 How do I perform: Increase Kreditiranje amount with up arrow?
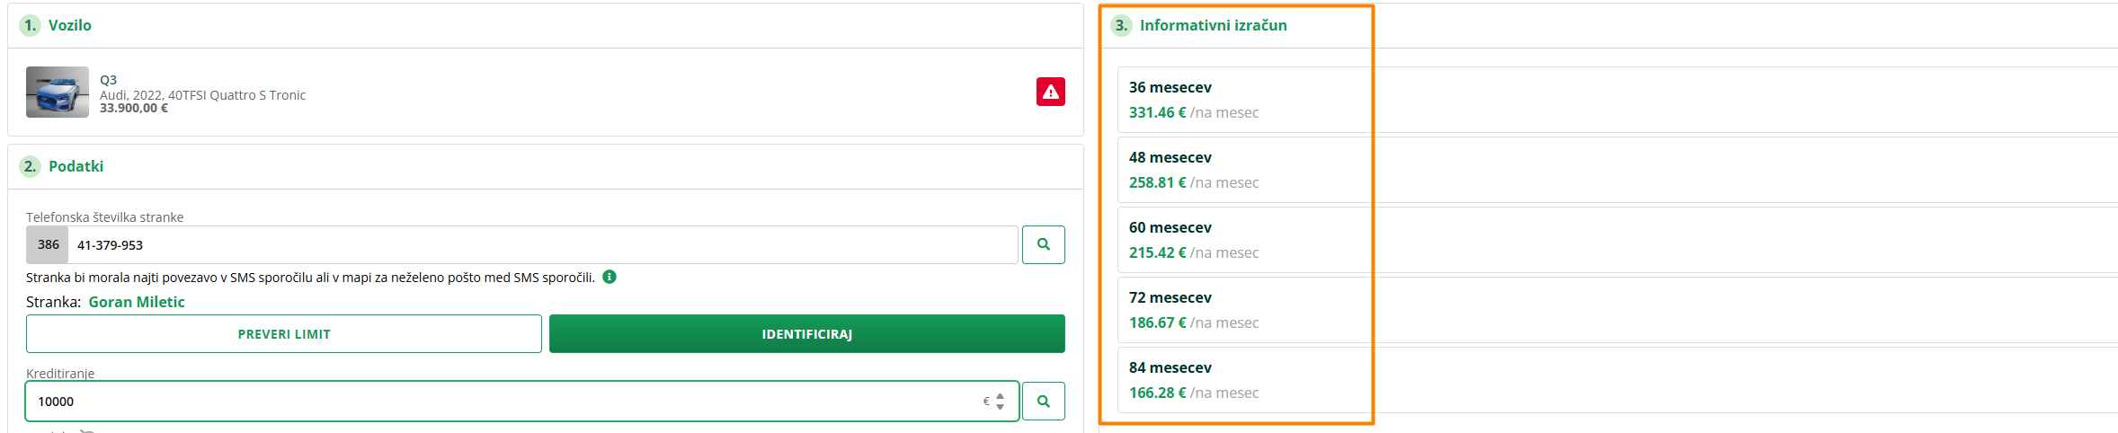coord(1000,396)
